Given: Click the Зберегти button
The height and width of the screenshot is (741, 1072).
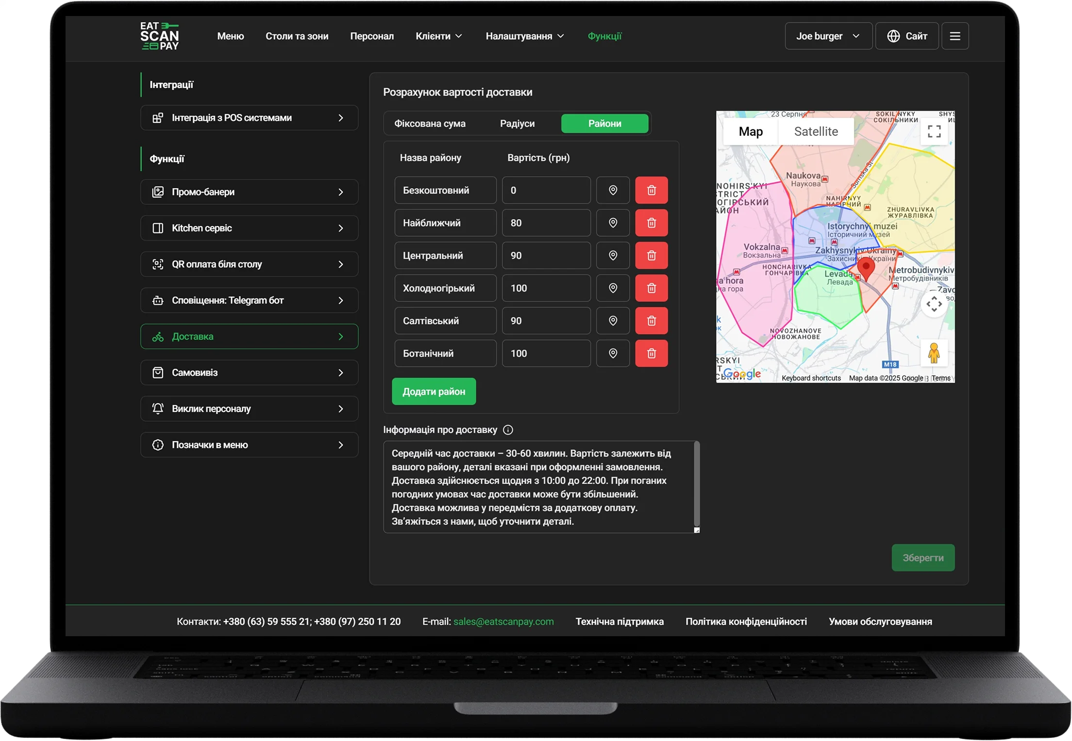Looking at the screenshot, I should point(922,558).
